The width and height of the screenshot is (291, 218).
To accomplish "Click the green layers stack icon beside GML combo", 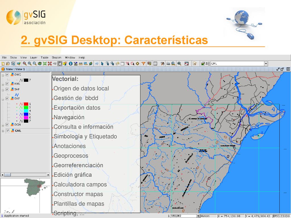I will 203,64.
